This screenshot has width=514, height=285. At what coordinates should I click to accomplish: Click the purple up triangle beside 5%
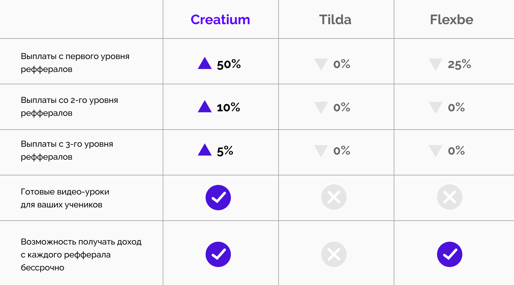tap(204, 150)
